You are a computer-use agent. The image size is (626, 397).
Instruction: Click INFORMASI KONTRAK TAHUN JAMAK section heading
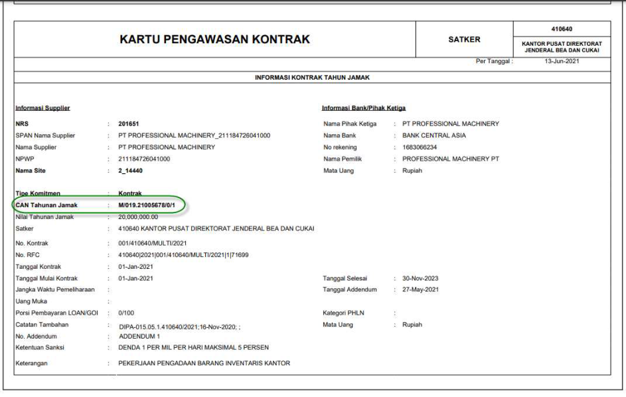point(312,78)
